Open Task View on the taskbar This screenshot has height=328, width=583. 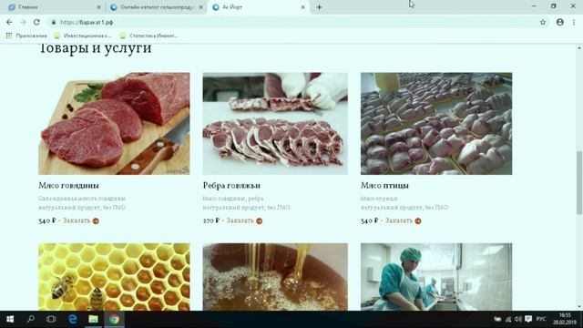[51, 319]
